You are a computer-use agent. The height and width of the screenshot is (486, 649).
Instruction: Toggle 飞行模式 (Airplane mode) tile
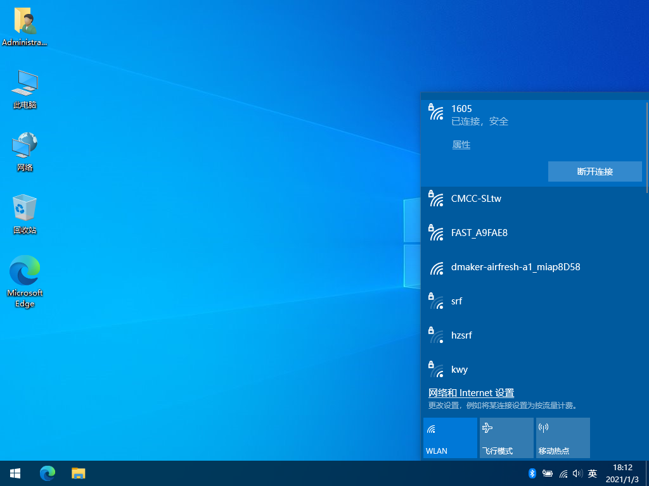tap(506, 438)
